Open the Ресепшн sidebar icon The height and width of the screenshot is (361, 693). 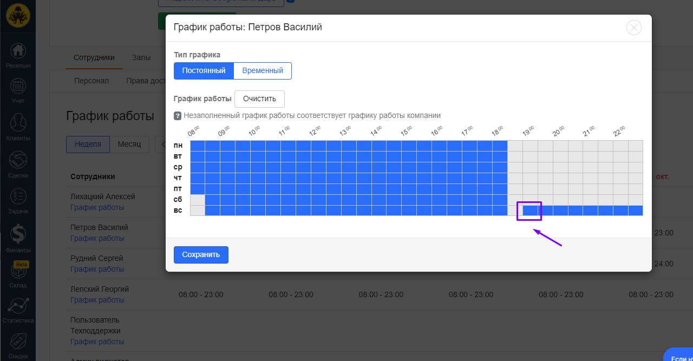(x=18, y=51)
